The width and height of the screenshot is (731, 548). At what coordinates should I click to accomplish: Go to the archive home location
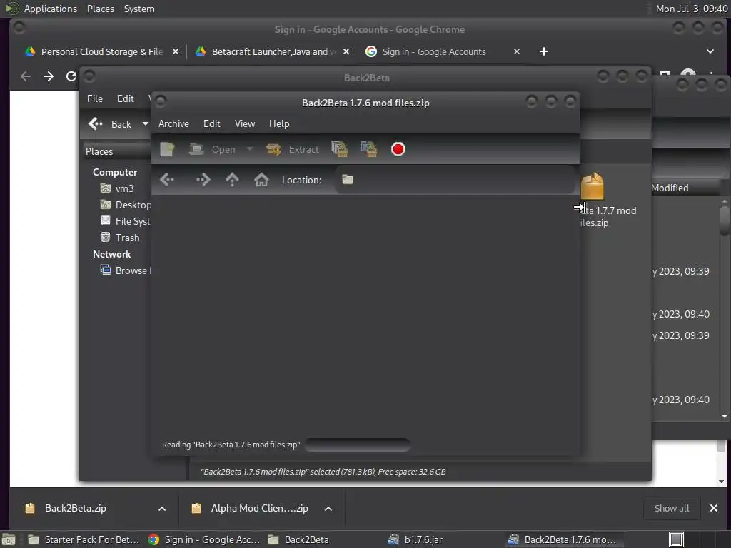pos(261,179)
